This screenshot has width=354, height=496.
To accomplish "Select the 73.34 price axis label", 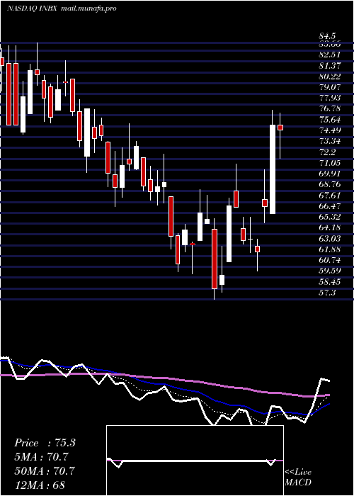I will (x=329, y=141).
